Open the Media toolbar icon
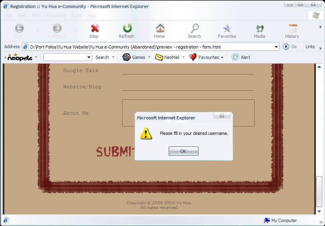325x226 pixels. (260, 28)
